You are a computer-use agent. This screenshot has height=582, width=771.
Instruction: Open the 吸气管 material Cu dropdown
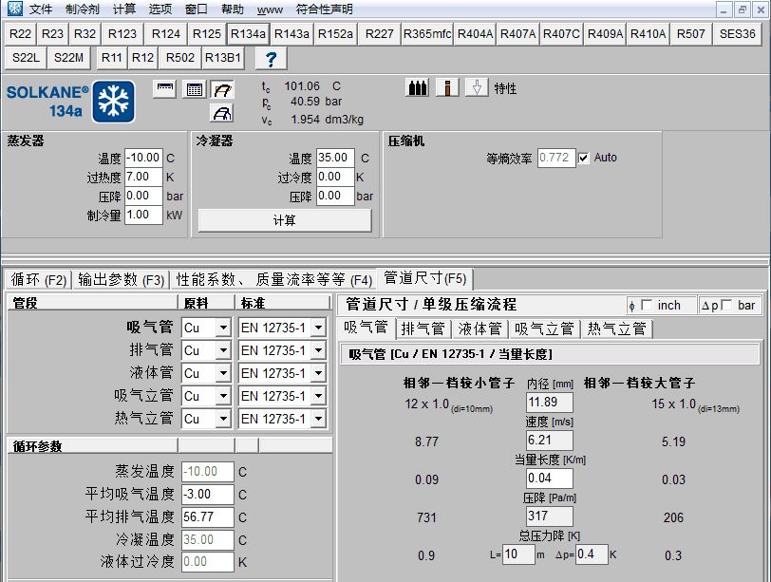pos(224,327)
